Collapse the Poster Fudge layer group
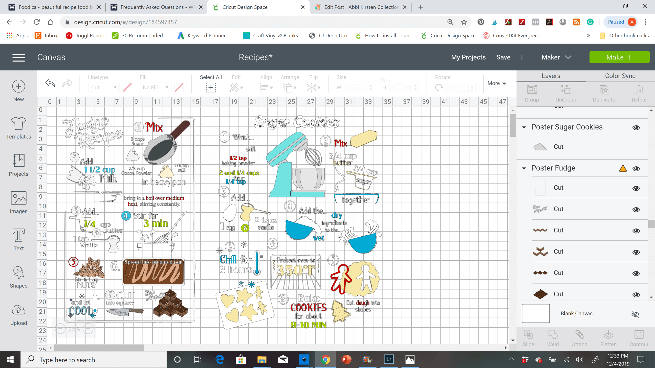This screenshot has width=655, height=368. coord(524,168)
